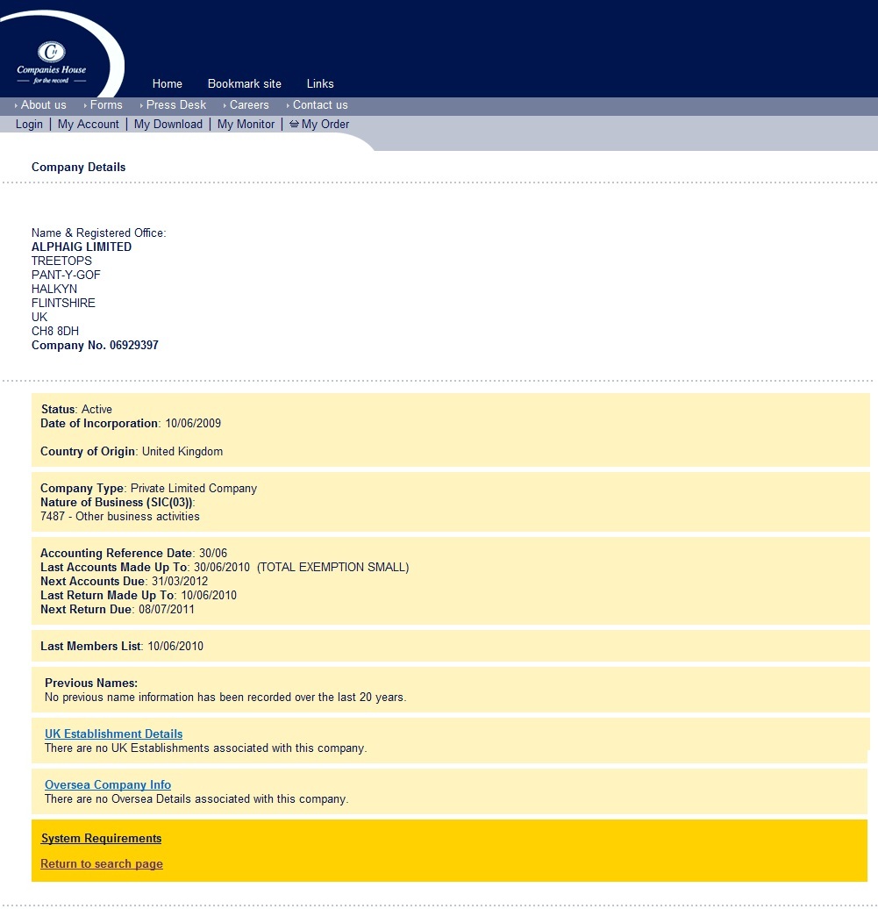Click the Company No. 06929397 text
This screenshot has width=878, height=909.
tap(95, 346)
